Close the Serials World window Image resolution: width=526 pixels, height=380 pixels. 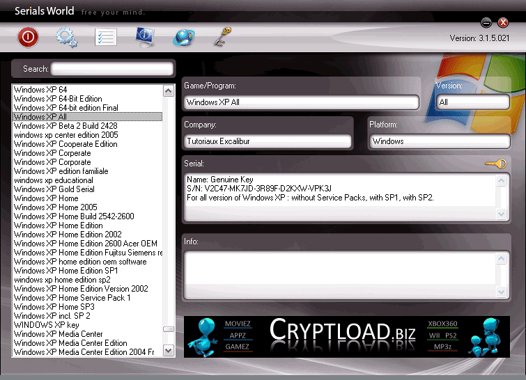(x=503, y=22)
